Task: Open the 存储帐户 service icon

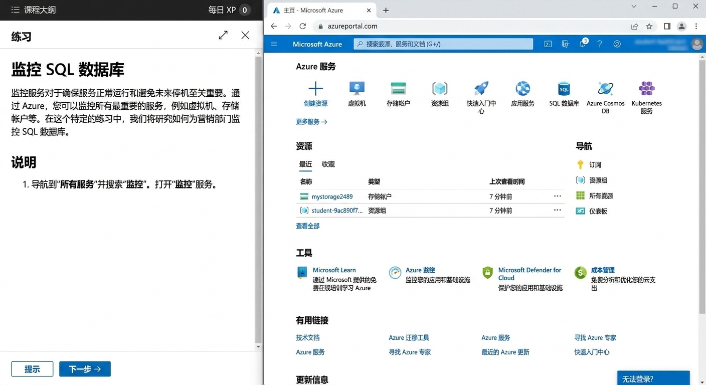Action: (x=398, y=89)
